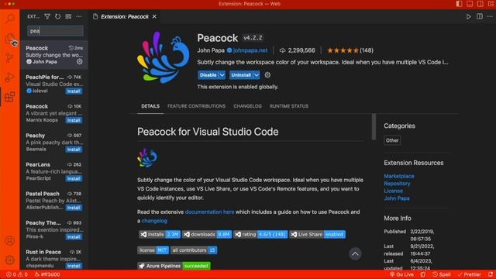Image resolution: width=496 pixels, height=279 pixels.
Task: Expand the Uninstall dropdown arrow
Action: pos(257,75)
